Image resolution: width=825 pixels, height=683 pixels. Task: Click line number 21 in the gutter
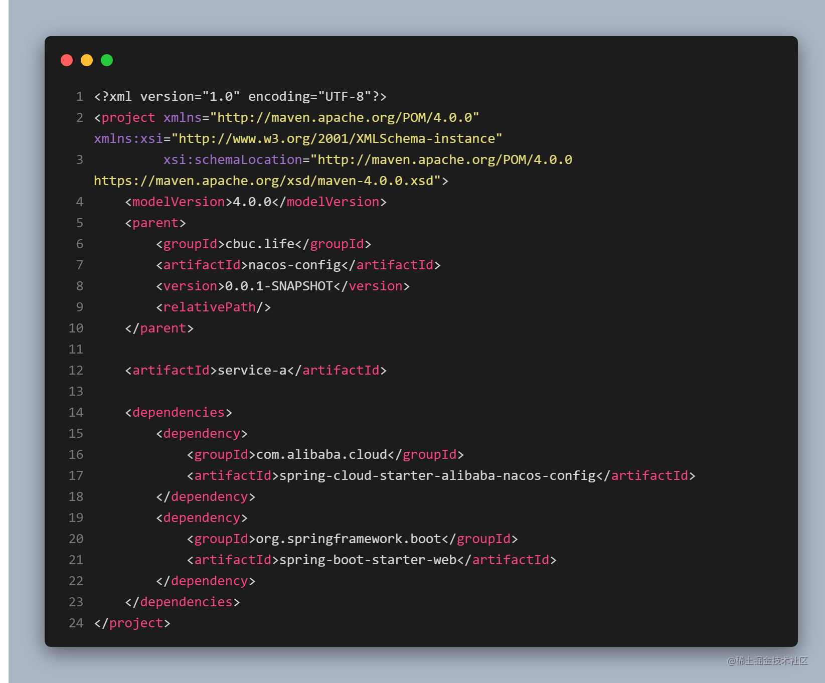point(76,560)
